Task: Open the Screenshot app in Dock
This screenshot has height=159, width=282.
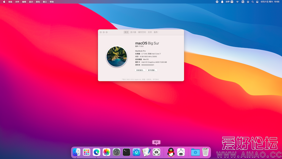Action: [x=156, y=152]
